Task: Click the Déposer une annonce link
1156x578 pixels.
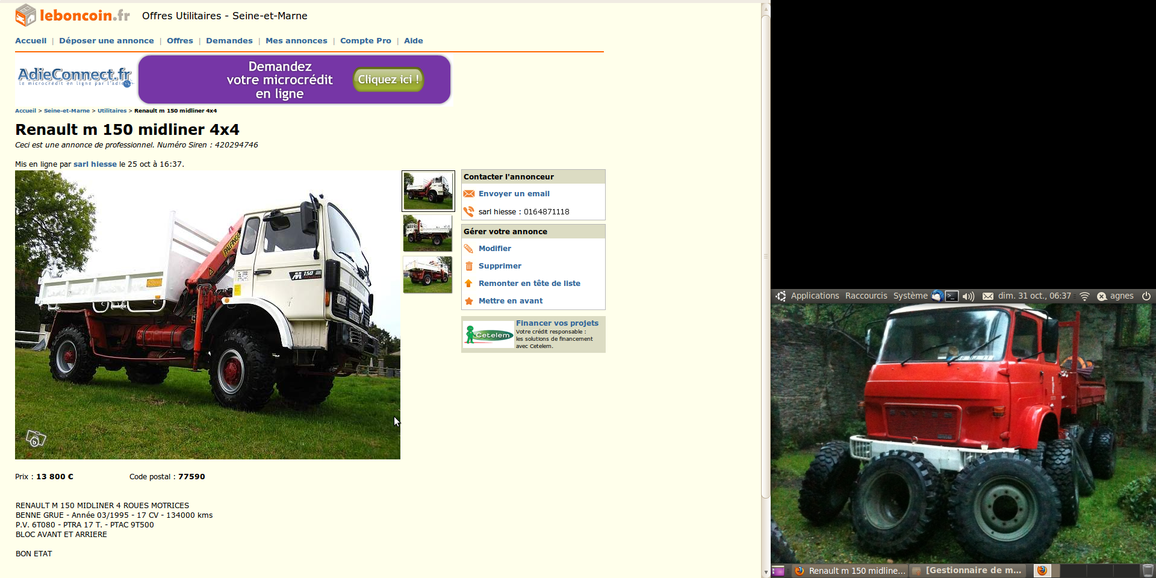Action: (x=106, y=41)
